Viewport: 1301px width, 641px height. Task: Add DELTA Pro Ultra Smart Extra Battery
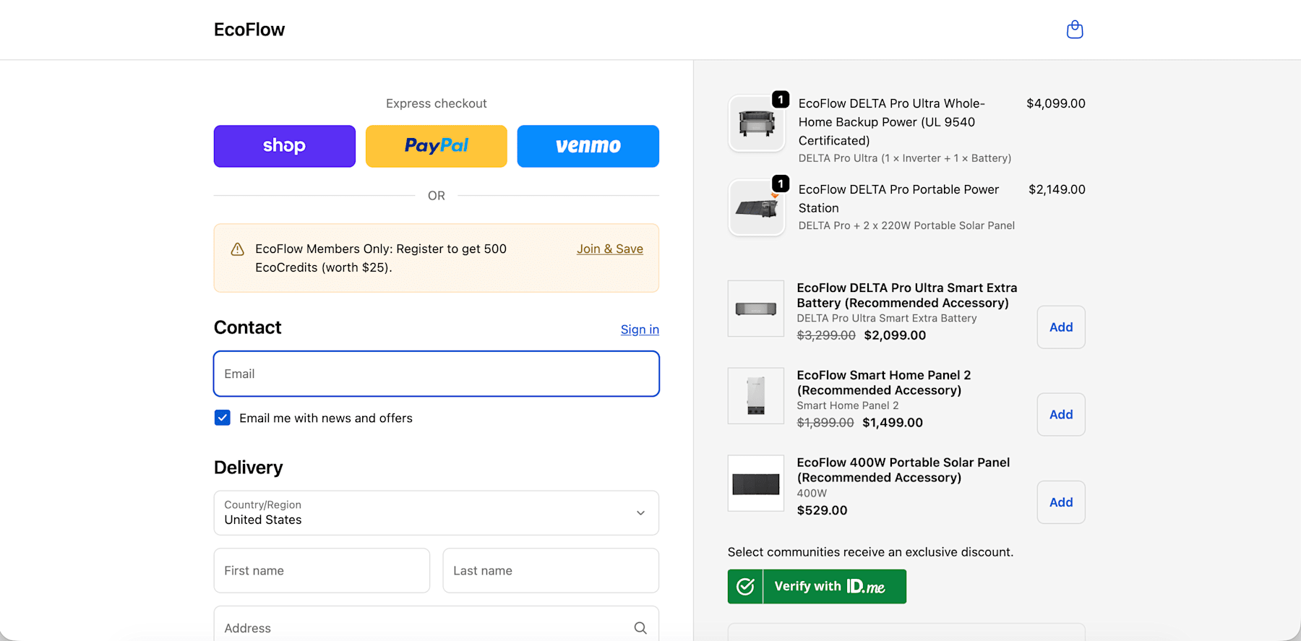click(1061, 327)
